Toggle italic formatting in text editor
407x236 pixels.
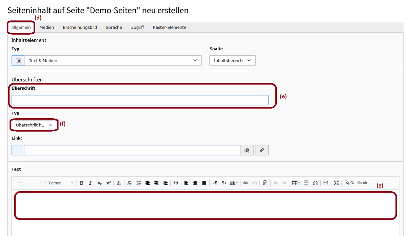click(90, 183)
